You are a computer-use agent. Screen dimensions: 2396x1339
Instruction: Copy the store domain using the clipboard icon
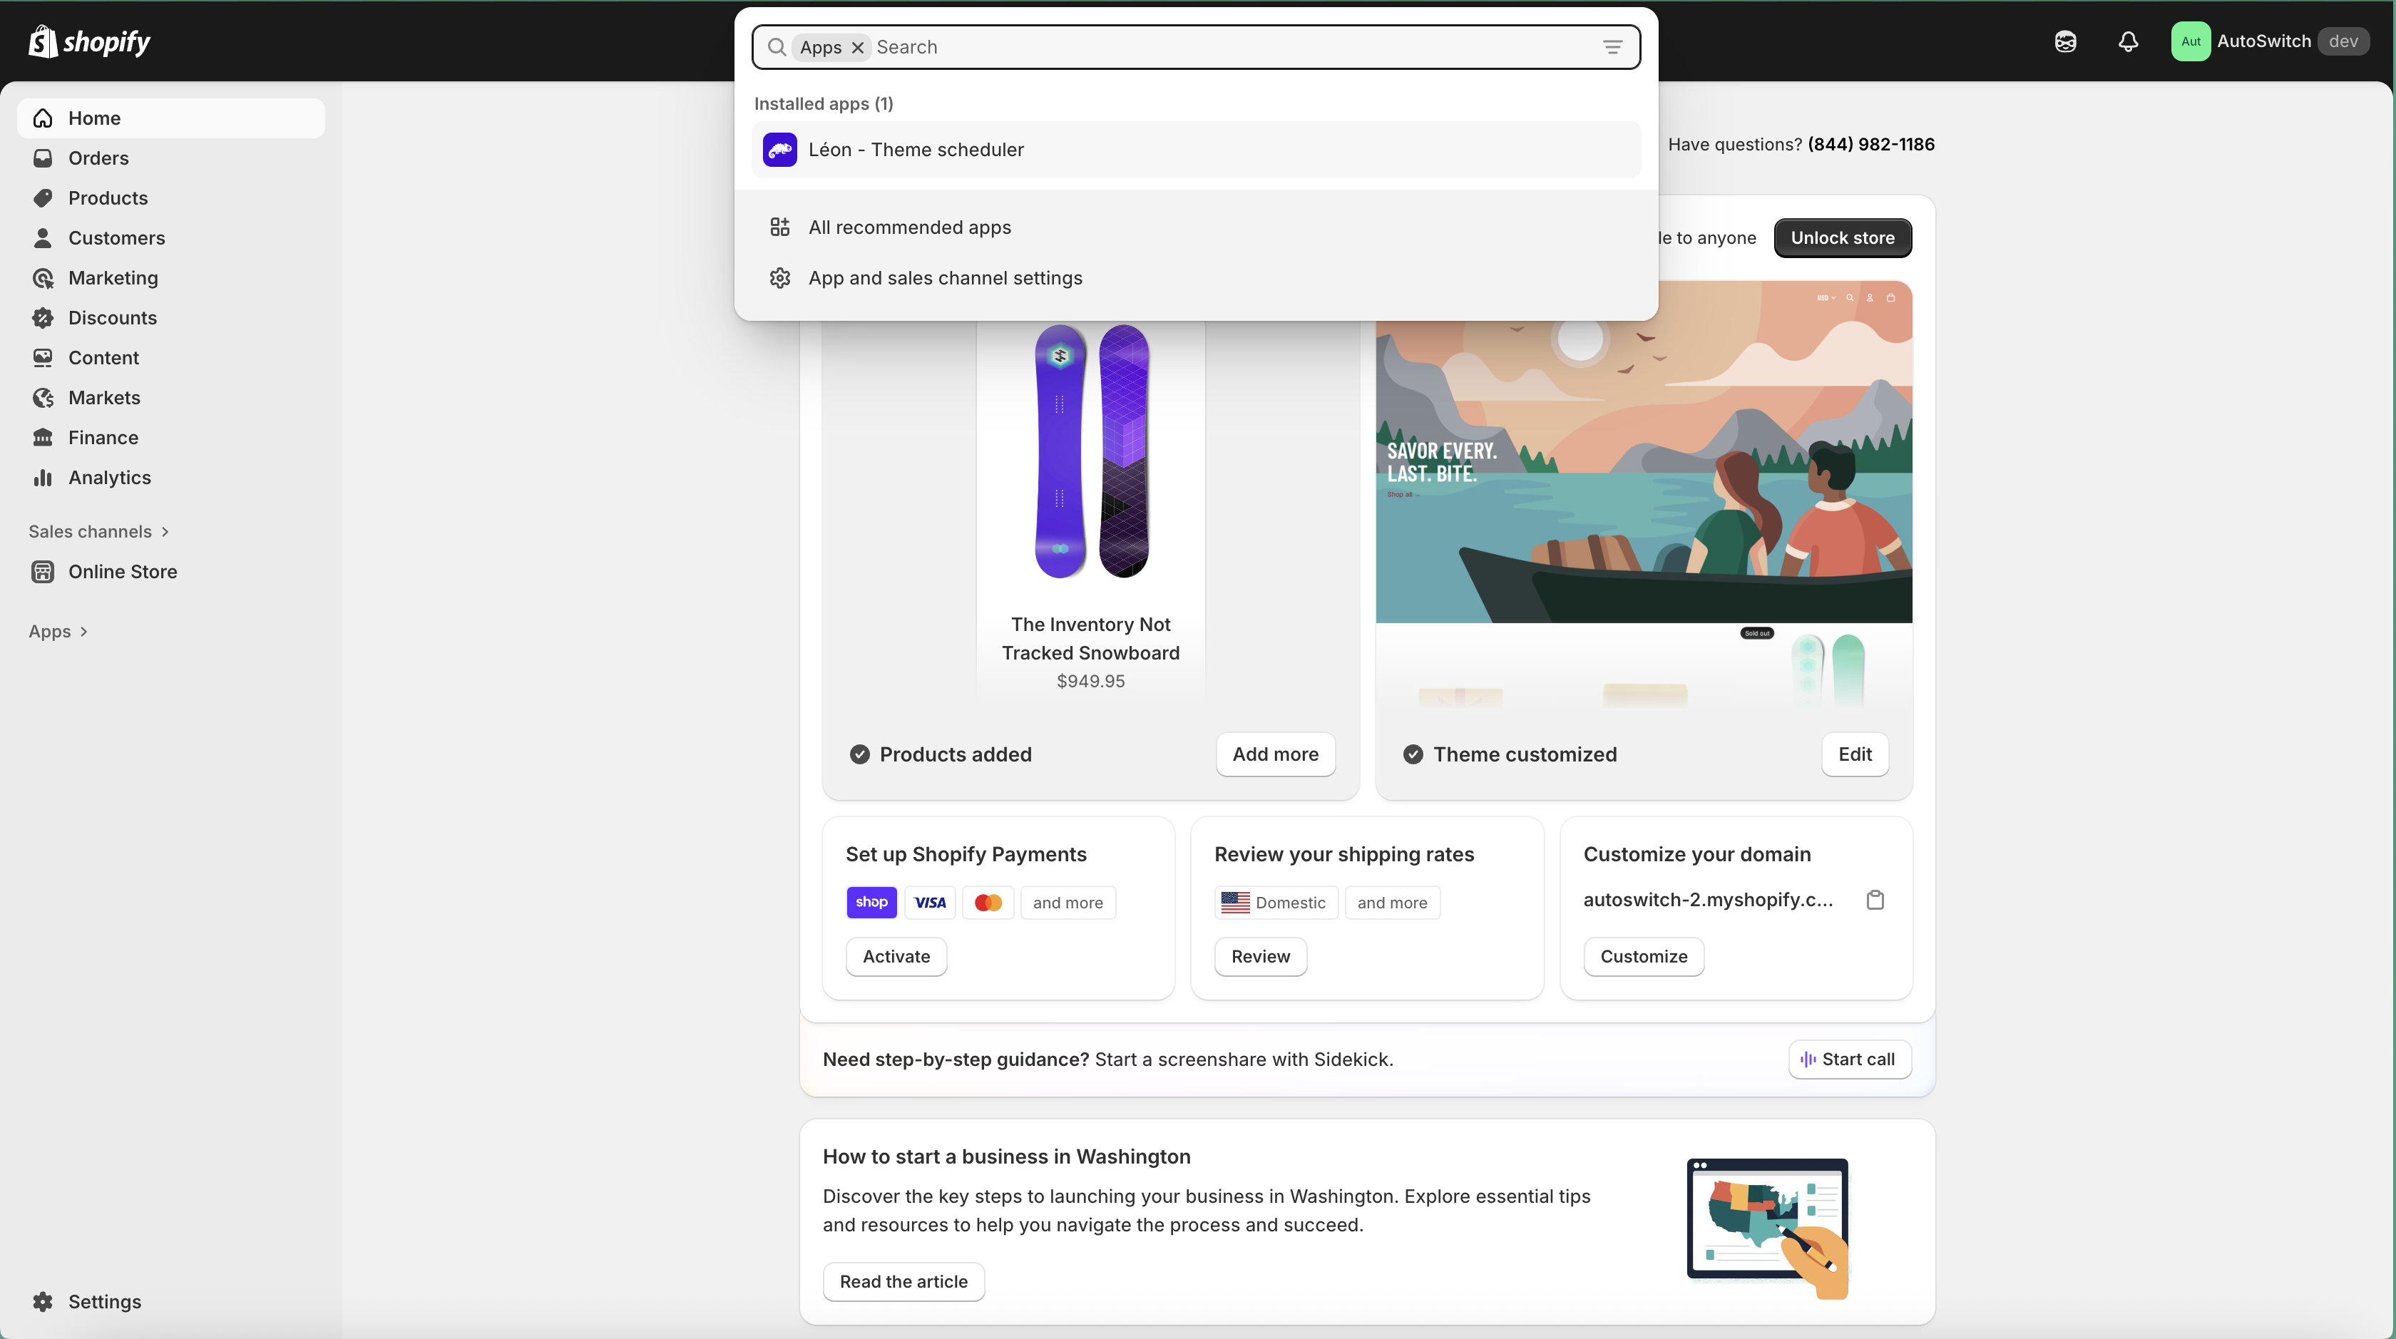pos(1875,899)
